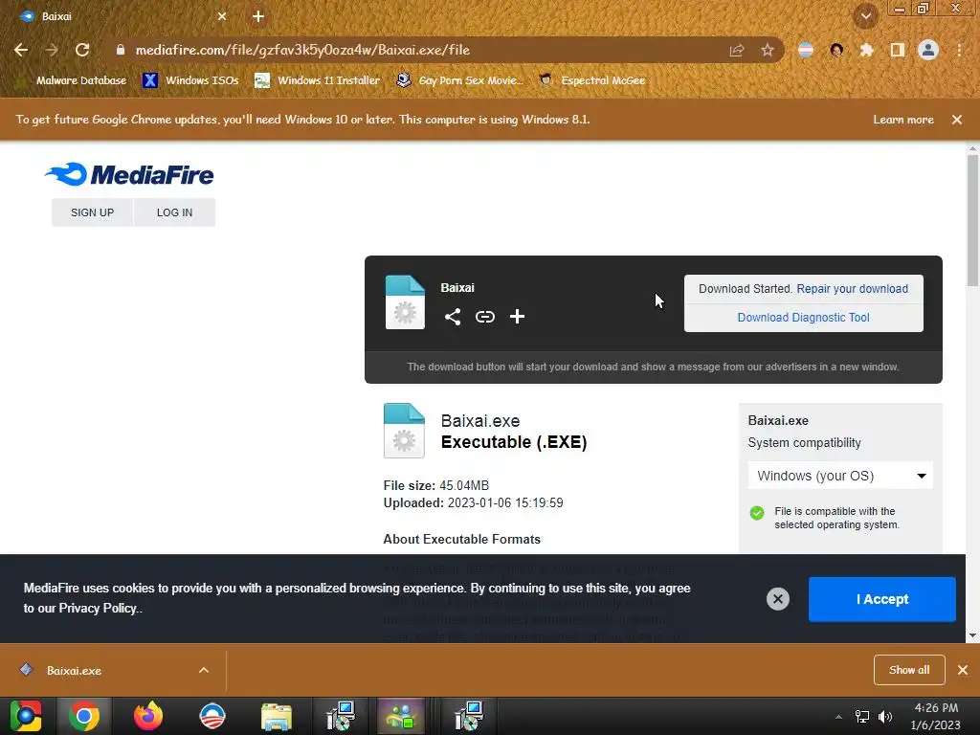
Task: Click the SIGN UP button
Action: click(93, 212)
